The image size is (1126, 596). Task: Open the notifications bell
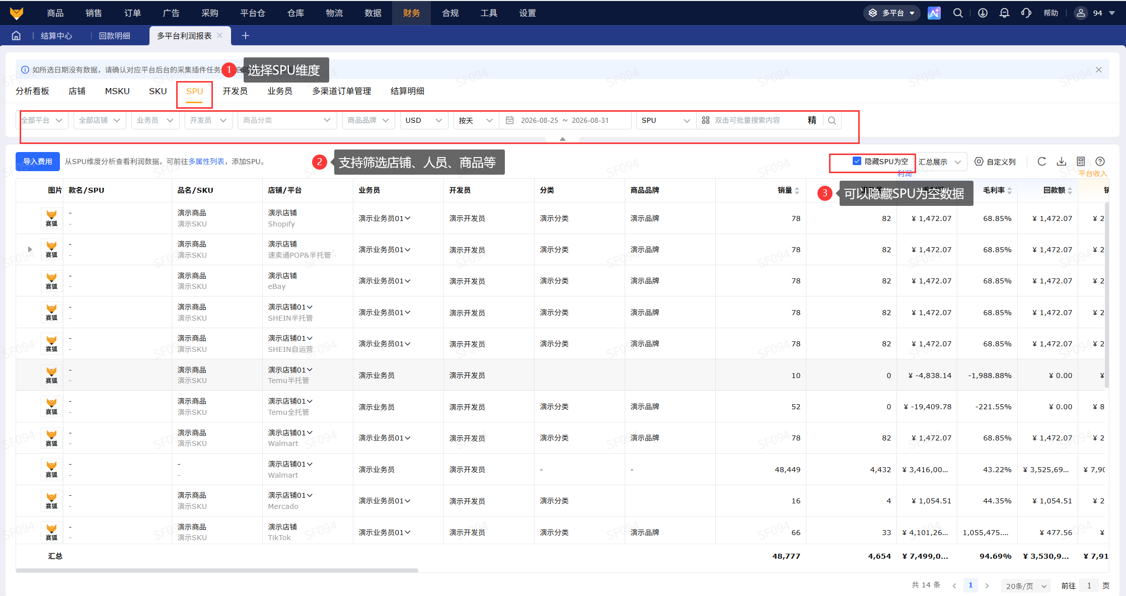point(1004,13)
